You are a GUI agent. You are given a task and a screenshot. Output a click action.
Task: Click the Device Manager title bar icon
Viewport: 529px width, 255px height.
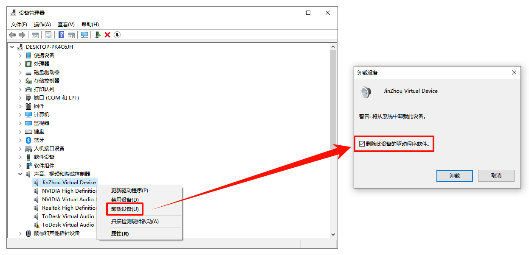click(x=14, y=13)
